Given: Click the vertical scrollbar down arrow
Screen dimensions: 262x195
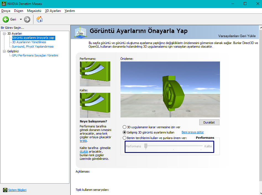Looking at the screenshot, I should 261,193.
